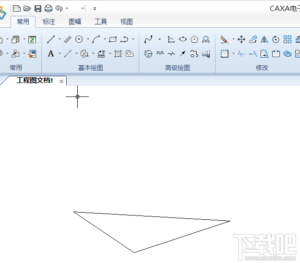This screenshot has height=263, width=300.
Task: Close the 工程图文档1 document tab
Action: 61,81
